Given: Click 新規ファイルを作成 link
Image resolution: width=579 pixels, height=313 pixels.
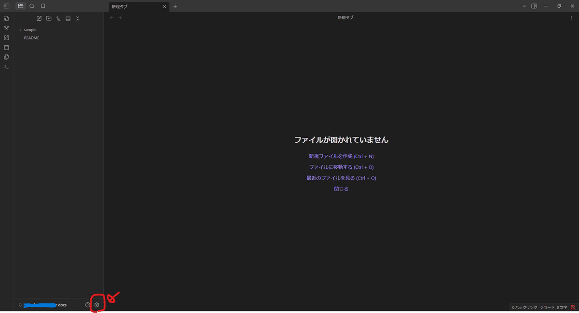Looking at the screenshot, I should (x=341, y=156).
